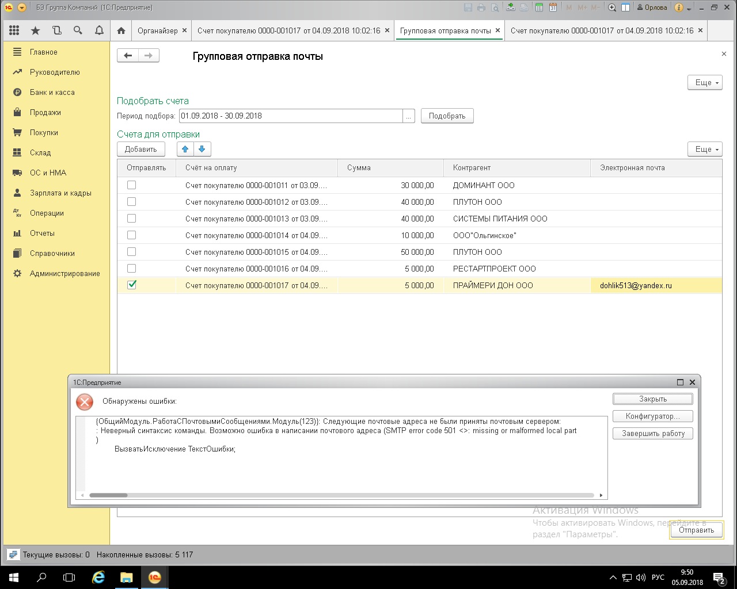The width and height of the screenshot is (737, 589).
Task: Open the calendar icon in title bar
Action: 553,7
